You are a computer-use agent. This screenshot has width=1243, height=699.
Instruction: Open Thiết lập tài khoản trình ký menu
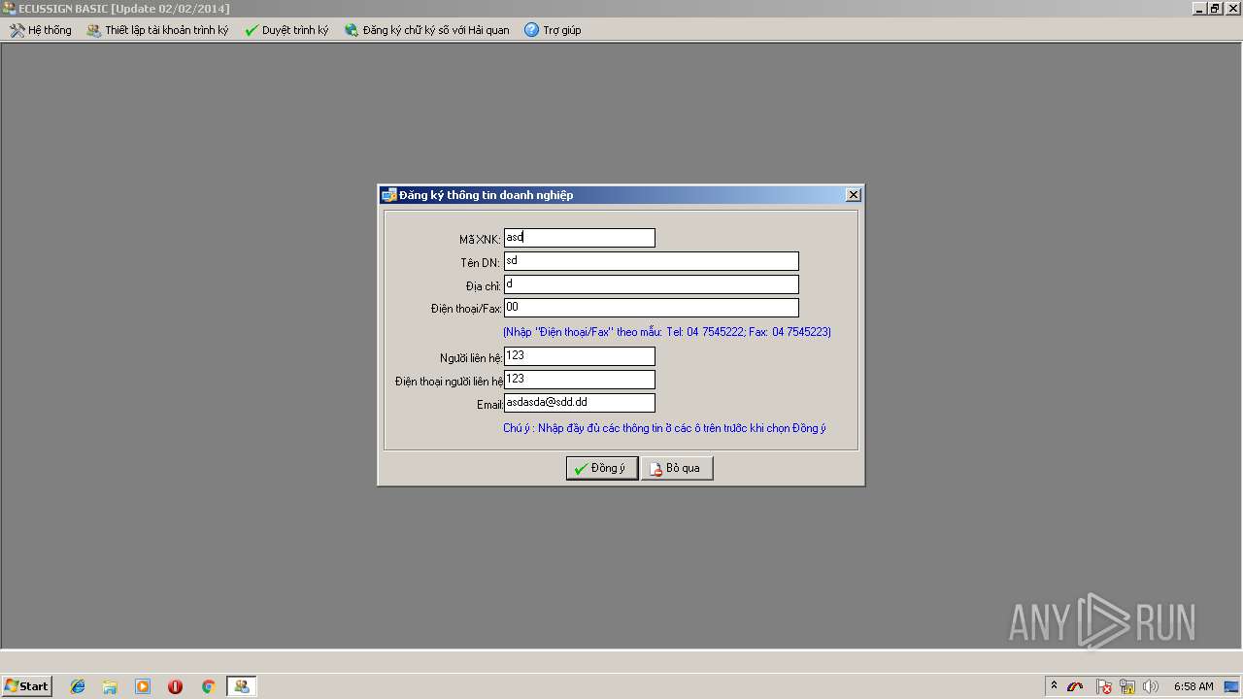(157, 30)
